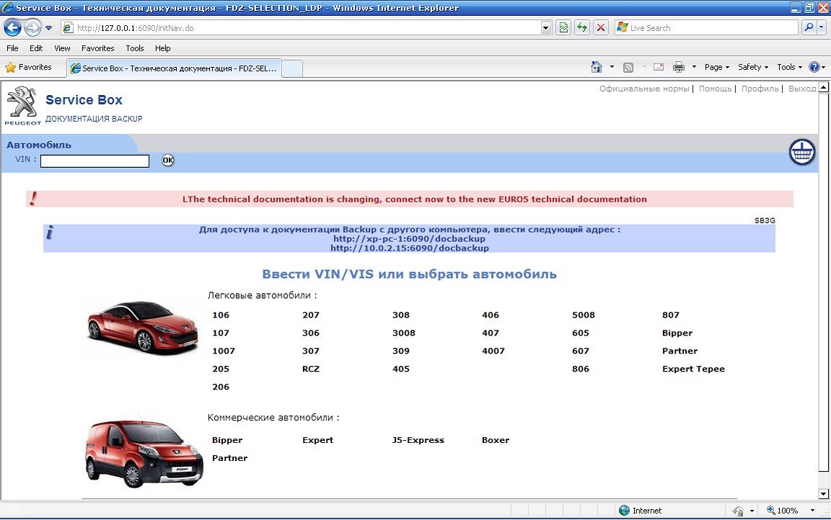831x520 pixels.
Task: Select the Expert commercial vehicle link
Action: point(317,440)
